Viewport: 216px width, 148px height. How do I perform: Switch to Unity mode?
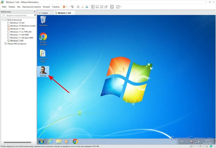coord(106,7)
